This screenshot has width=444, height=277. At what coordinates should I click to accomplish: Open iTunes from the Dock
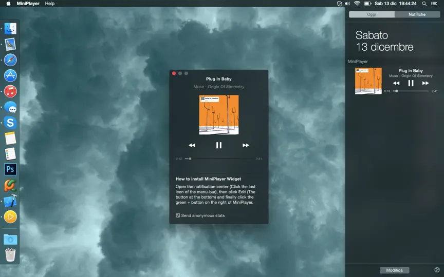point(10,91)
